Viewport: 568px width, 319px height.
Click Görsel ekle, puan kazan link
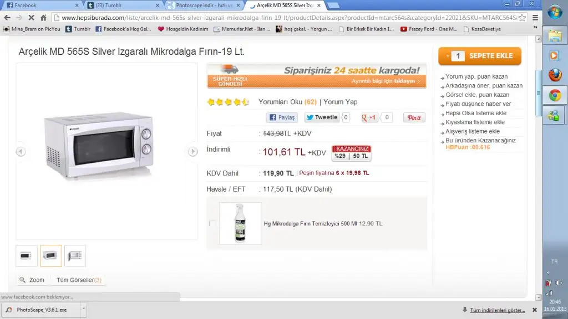click(478, 95)
